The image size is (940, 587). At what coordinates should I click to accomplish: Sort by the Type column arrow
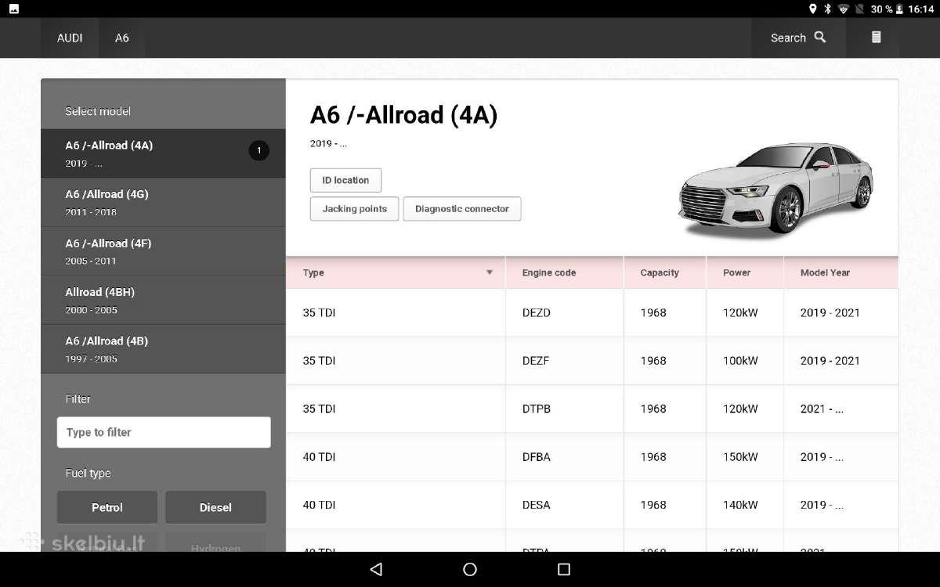(x=490, y=272)
